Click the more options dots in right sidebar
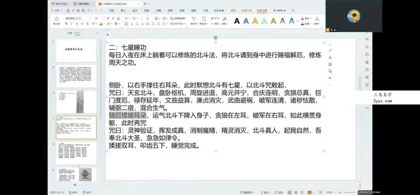This screenshot has width=420, height=195. (x=367, y=108)
